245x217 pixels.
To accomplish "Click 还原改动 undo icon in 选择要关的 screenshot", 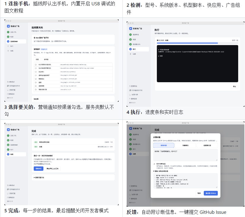I will 8,82.
